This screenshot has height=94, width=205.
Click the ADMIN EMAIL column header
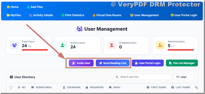pos(42,87)
